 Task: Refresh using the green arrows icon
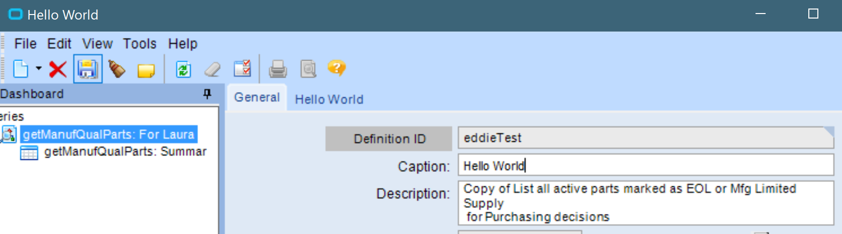tap(183, 69)
